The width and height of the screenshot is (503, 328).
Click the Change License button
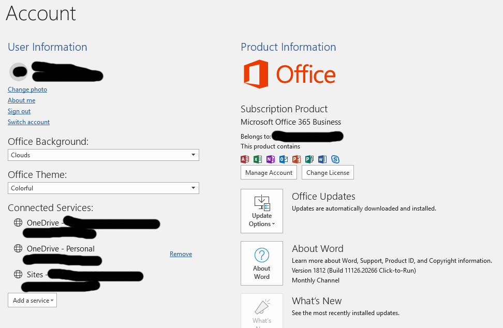[328, 172]
